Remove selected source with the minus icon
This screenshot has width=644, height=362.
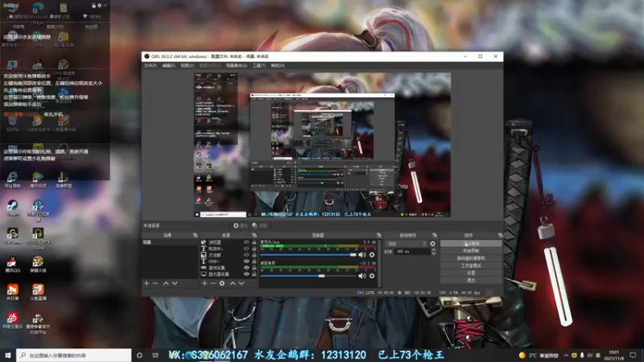[x=213, y=283]
